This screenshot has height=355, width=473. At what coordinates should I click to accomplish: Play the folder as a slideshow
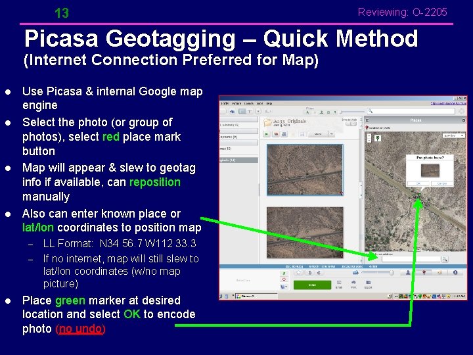tap(266, 134)
